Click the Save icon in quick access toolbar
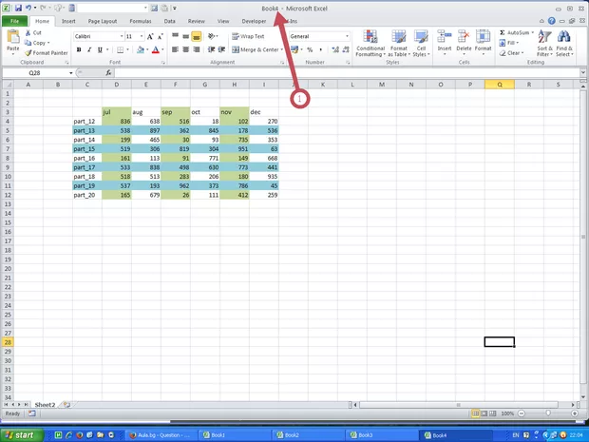 coord(17,8)
